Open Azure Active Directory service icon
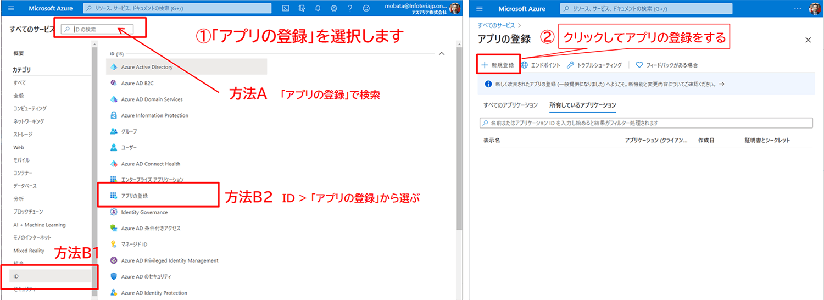Screen dimensions: 824x300 pos(114,67)
